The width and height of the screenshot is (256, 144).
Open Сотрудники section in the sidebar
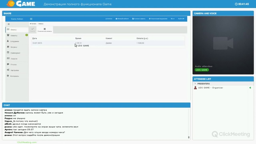click(x=17, y=41)
